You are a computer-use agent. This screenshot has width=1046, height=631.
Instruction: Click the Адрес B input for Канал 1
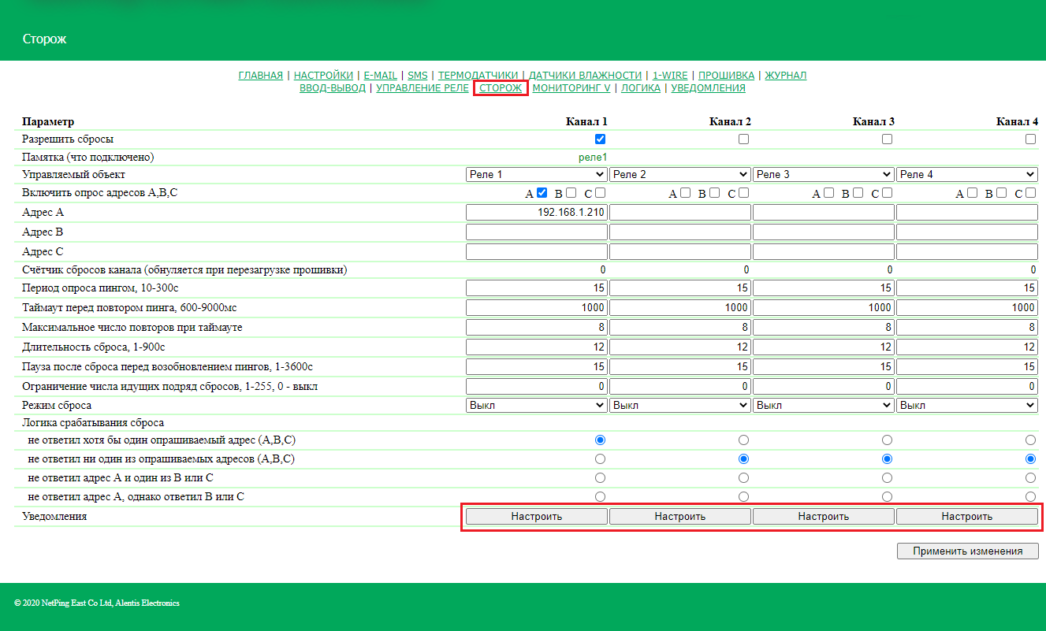pos(536,232)
